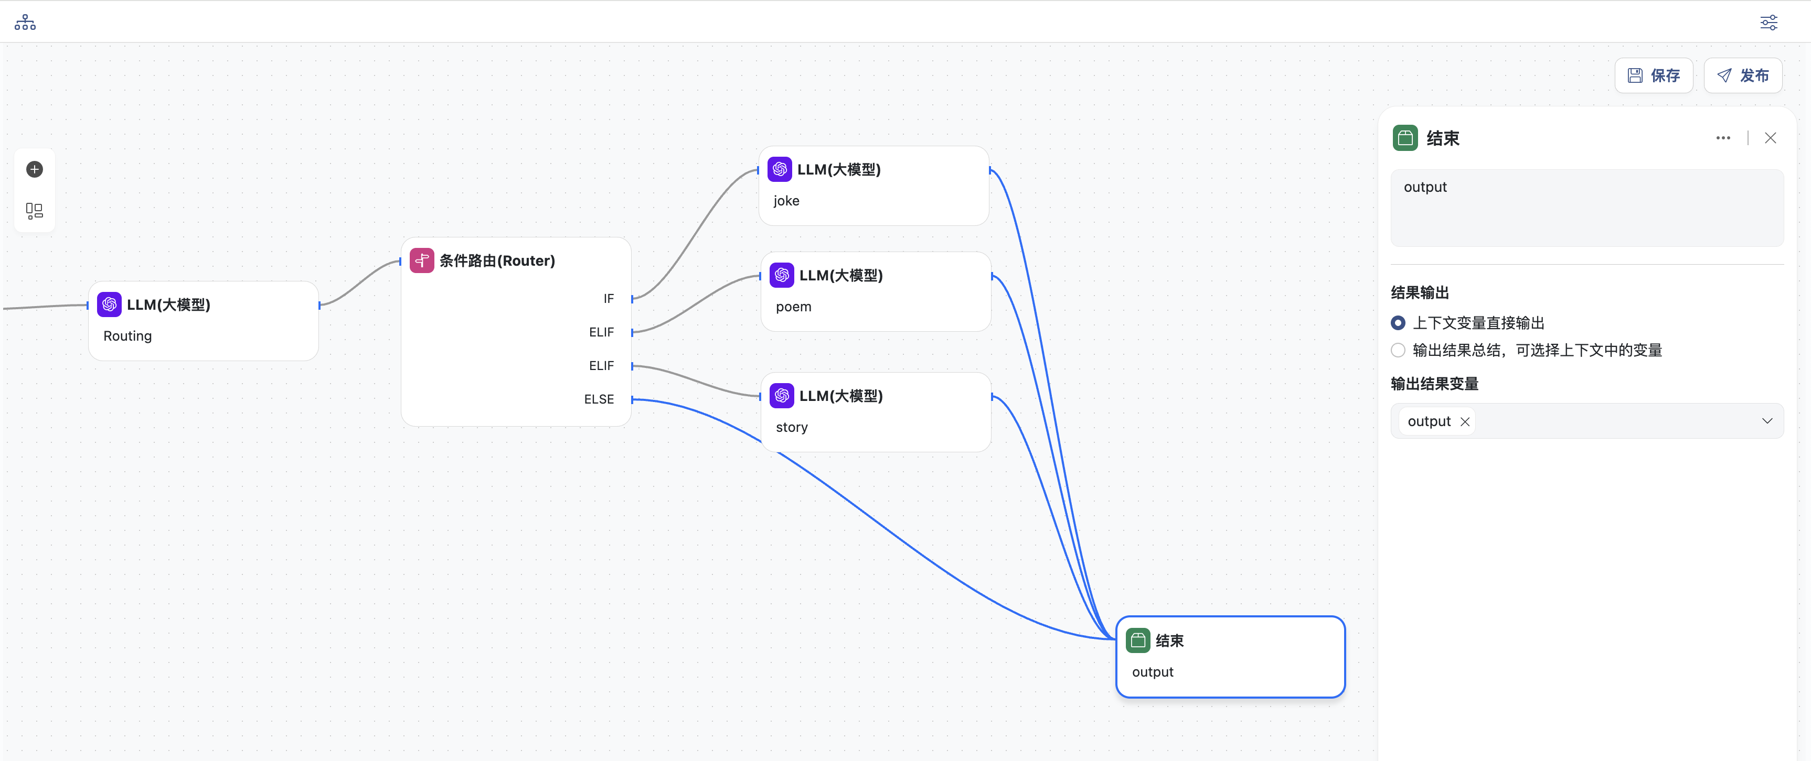Image resolution: width=1811 pixels, height=761 pixels.
Task: Click the 发布 publish button
Action: click(x=1743, y=76)
